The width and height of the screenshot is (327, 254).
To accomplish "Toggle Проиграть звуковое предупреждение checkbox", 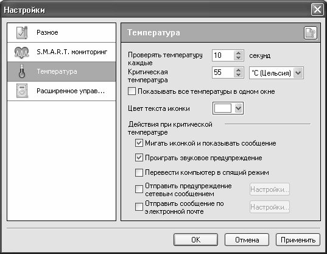I will (139, 158).
